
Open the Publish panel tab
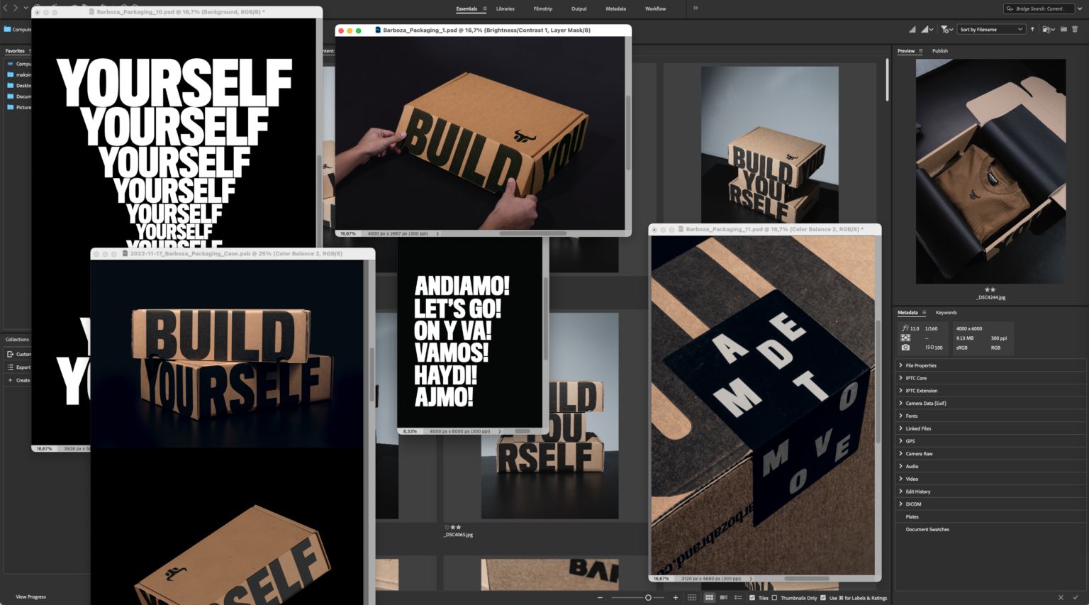pos(940,51)
